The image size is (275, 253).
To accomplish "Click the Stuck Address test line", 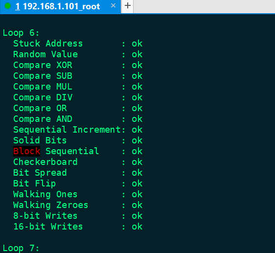I will [78, 44].
